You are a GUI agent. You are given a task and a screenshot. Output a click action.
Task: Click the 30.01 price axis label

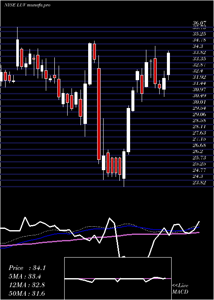coord(199,102)
